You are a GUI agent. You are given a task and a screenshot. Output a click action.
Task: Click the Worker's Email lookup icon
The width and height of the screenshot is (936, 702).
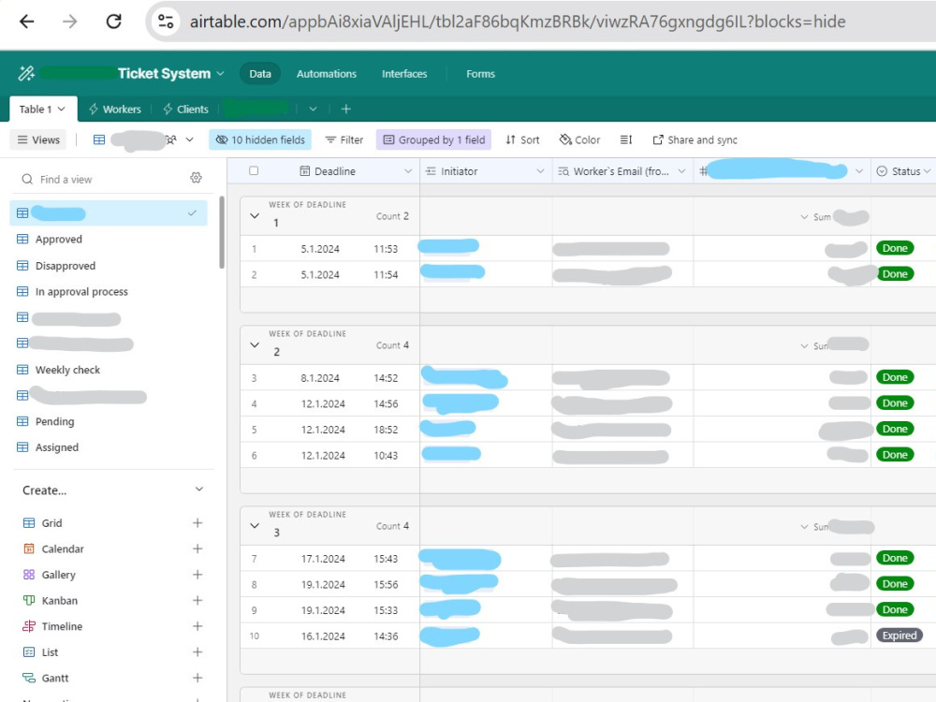563,171
